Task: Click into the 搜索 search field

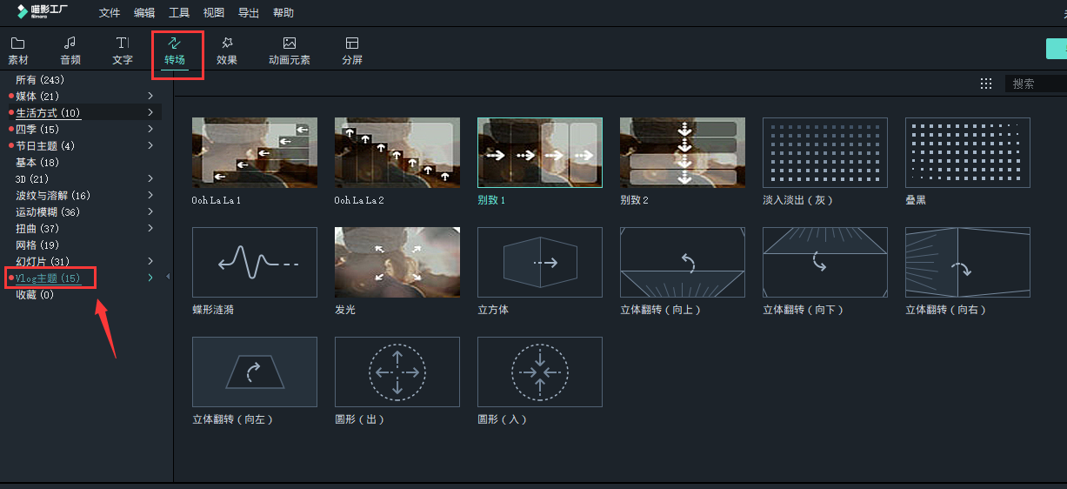Action: point(1037,84)
